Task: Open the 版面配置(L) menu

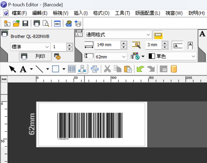Action: [148, 13]
